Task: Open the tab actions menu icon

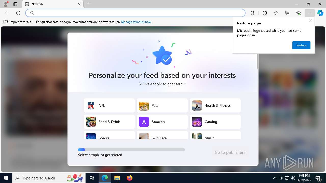Action: point(15,4)
